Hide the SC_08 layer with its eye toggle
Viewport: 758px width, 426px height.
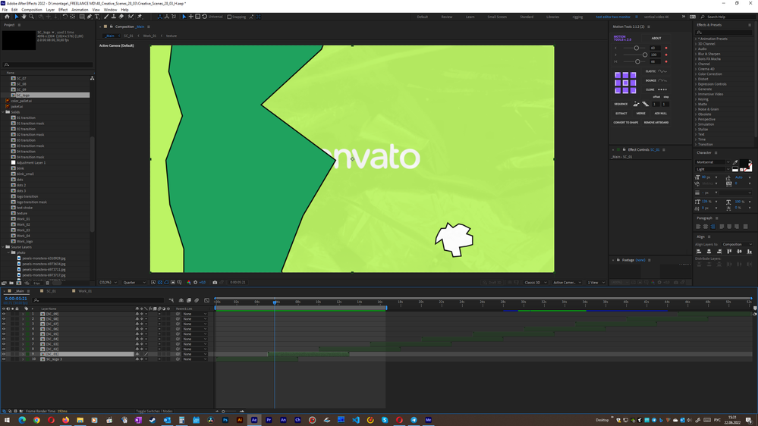click(4, 319)
